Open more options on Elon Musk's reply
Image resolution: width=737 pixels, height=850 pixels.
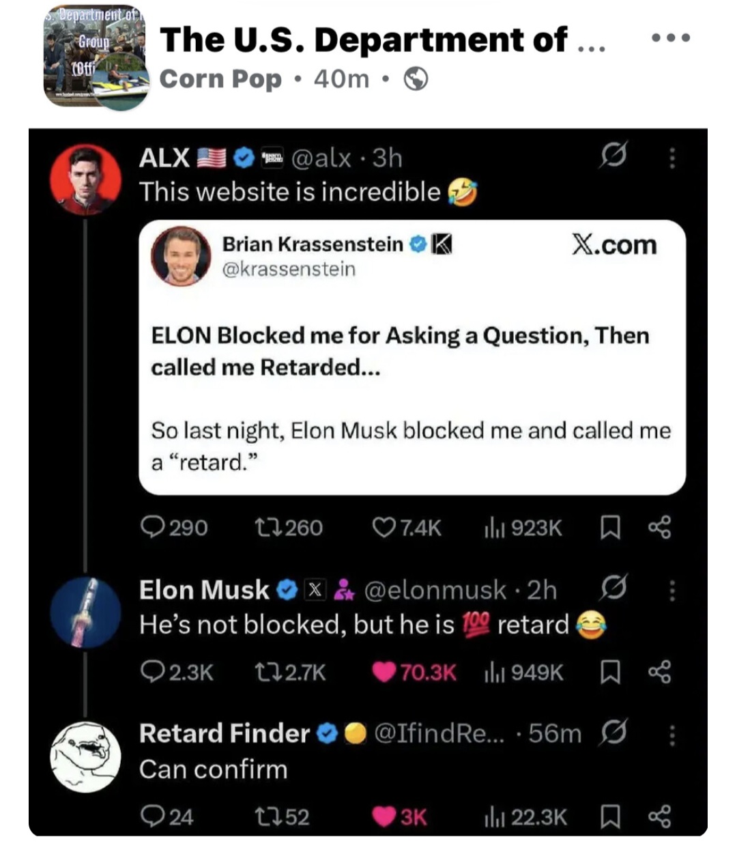point(672,590)
